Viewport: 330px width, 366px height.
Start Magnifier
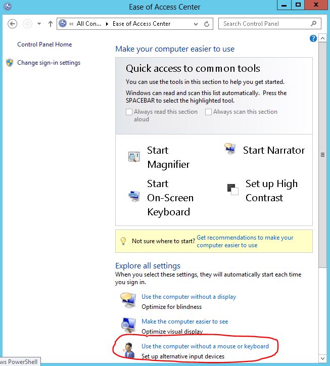point(168,157)
